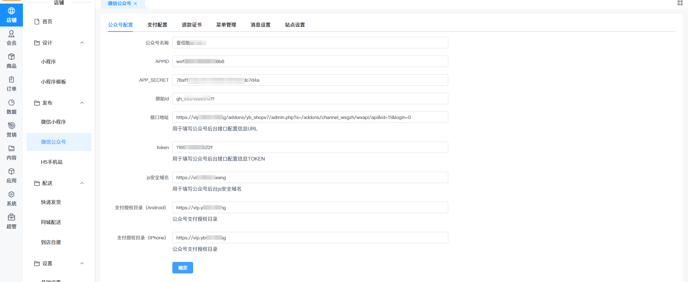Click the 配送 folder icon
The height and width of the screenshot is (282, 688).
click(37, 183)
